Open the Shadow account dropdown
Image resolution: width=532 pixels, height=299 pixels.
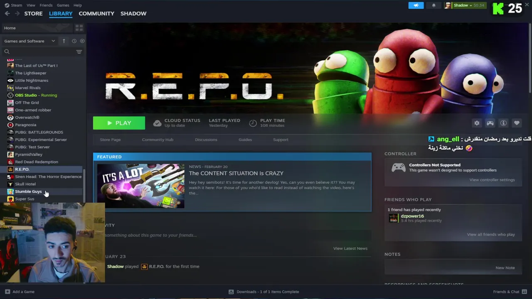(x=464, y=5)
